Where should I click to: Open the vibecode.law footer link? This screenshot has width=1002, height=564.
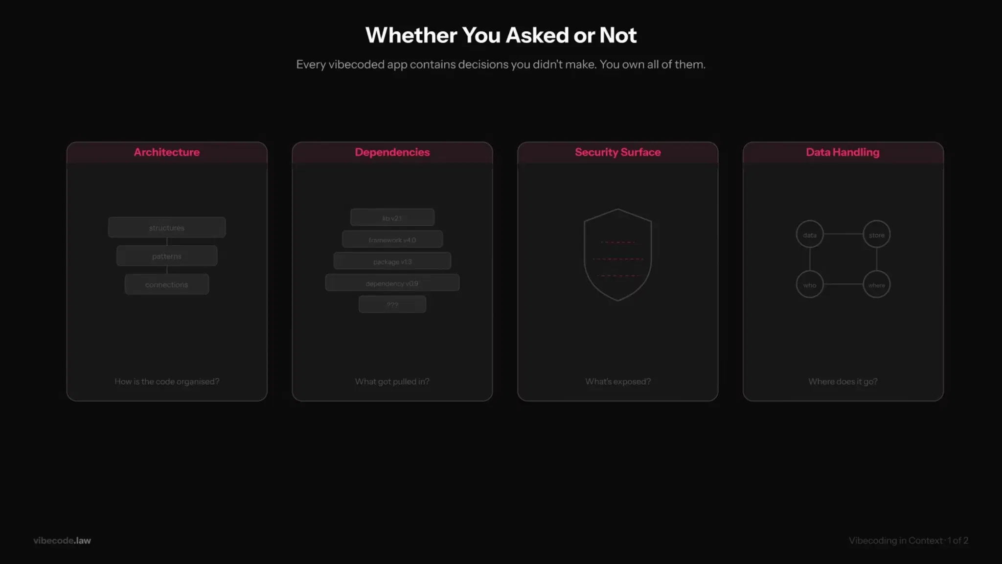pos(62,540)
